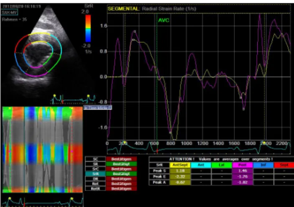
Task: Click the red Bestätigen button beside SrC
Action: click(x=121, y=169)
